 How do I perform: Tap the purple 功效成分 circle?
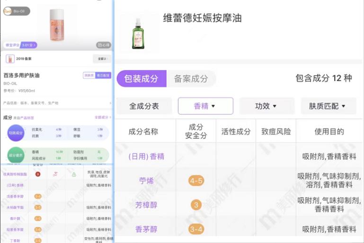pos(16,133)
